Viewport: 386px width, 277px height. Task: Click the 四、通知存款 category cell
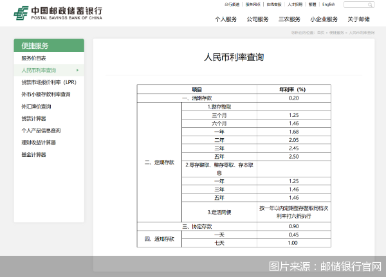pyautogui.click(x=160, y=239)
